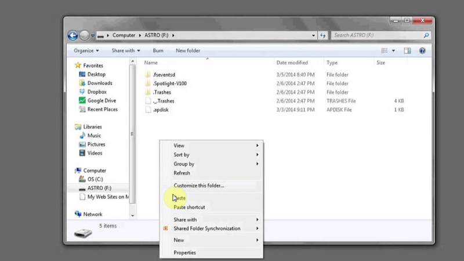The height and width of the screenshot is (261, 464).
Task: Click the Back navigation arrow button
Action: pos(73,35)
